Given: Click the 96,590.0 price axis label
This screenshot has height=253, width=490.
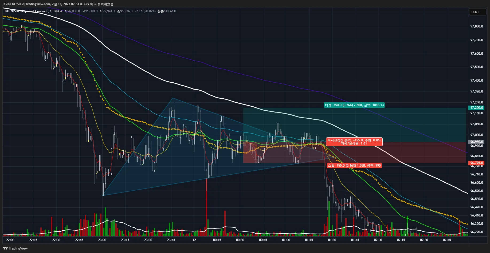Looking at the screenshot, I should [x=477, y=191].
